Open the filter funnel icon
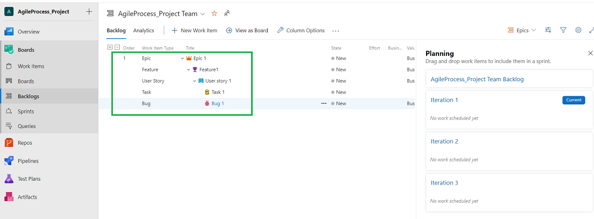Image resolution: width=594 pixels, height=219 pixels. [x=563, y=31]
